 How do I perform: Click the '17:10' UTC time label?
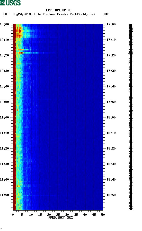(x=111, y=40)
